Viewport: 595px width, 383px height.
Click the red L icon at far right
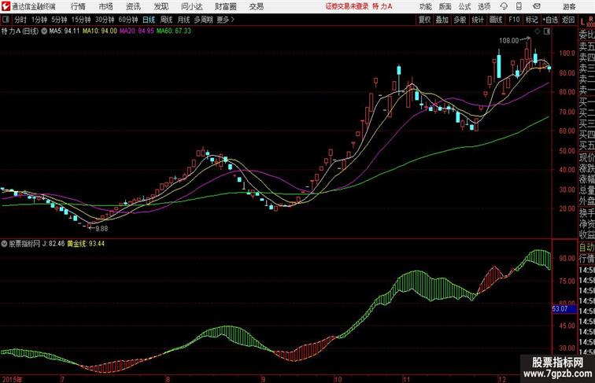[x=582, y=22]
